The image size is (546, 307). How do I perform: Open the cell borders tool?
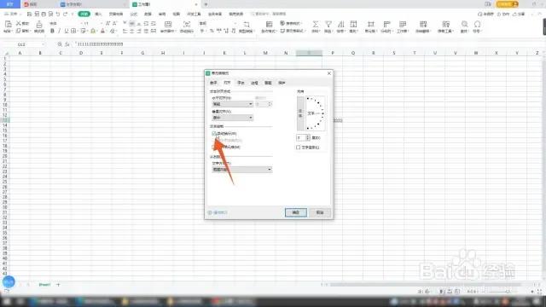[x=73, y=31]
